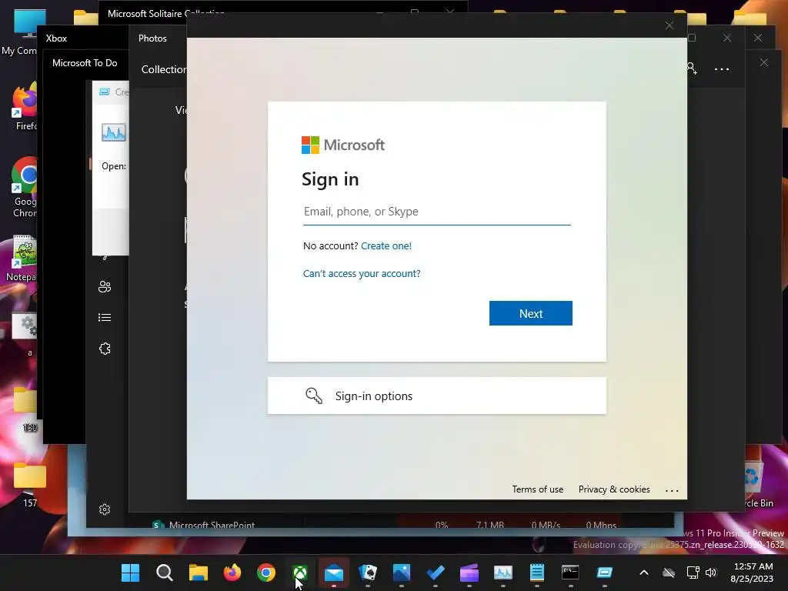Switch to Clipchamp video editor in taskbar

(x=469, y=573)
